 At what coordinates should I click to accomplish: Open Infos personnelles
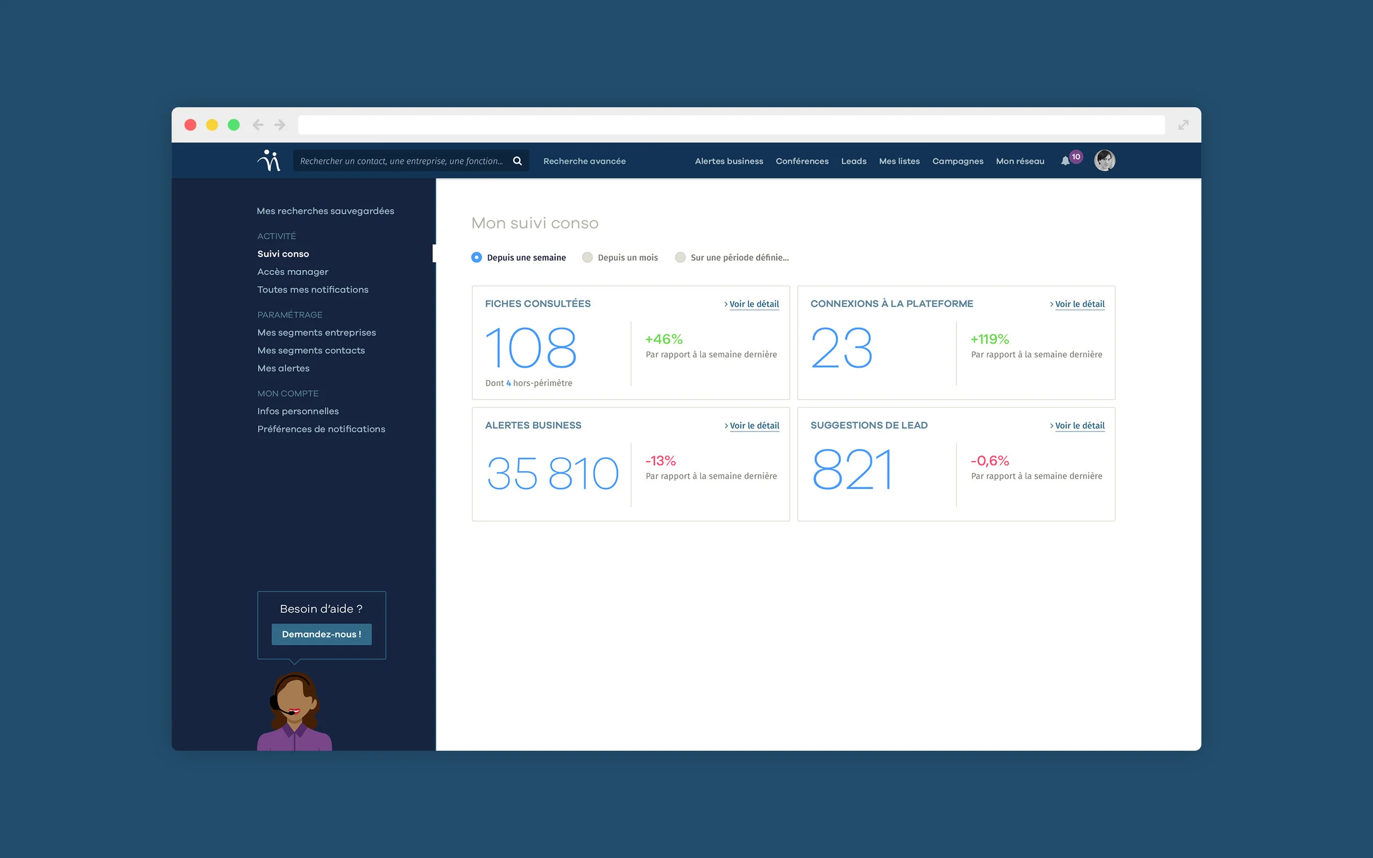pos(298,411)
